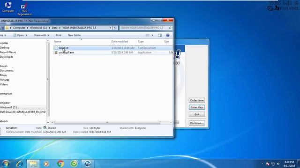
Task: Select Homegroup in the navigation pane
Action: click(6, 93)
